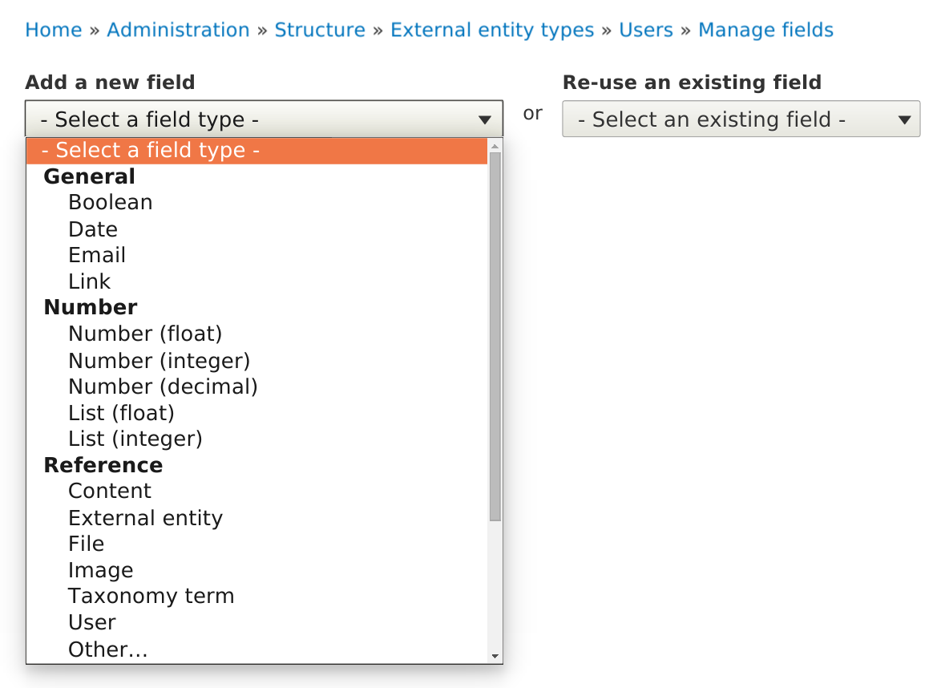Image resolution: width=949 pixels, height=688 pixels.
Task: Pick the Taxonomy term reference
Action: tap(151, 596)
